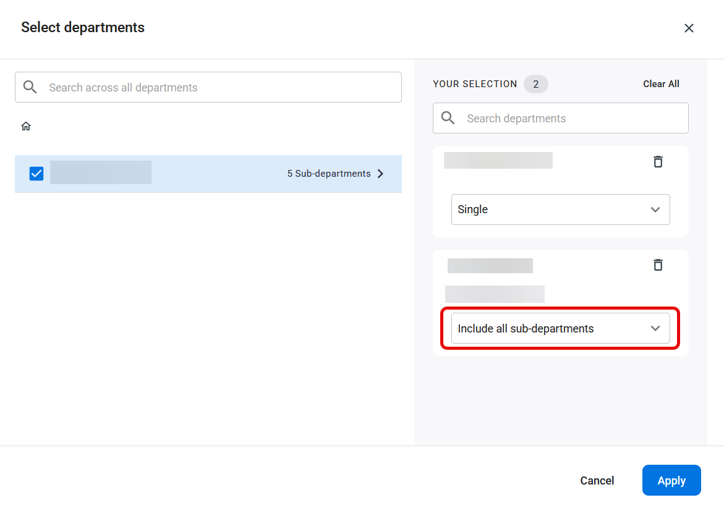Focus the 'Search departments' selection field
Image resolution: width=724 pixels, height=508 pixels.
[560, 118]
